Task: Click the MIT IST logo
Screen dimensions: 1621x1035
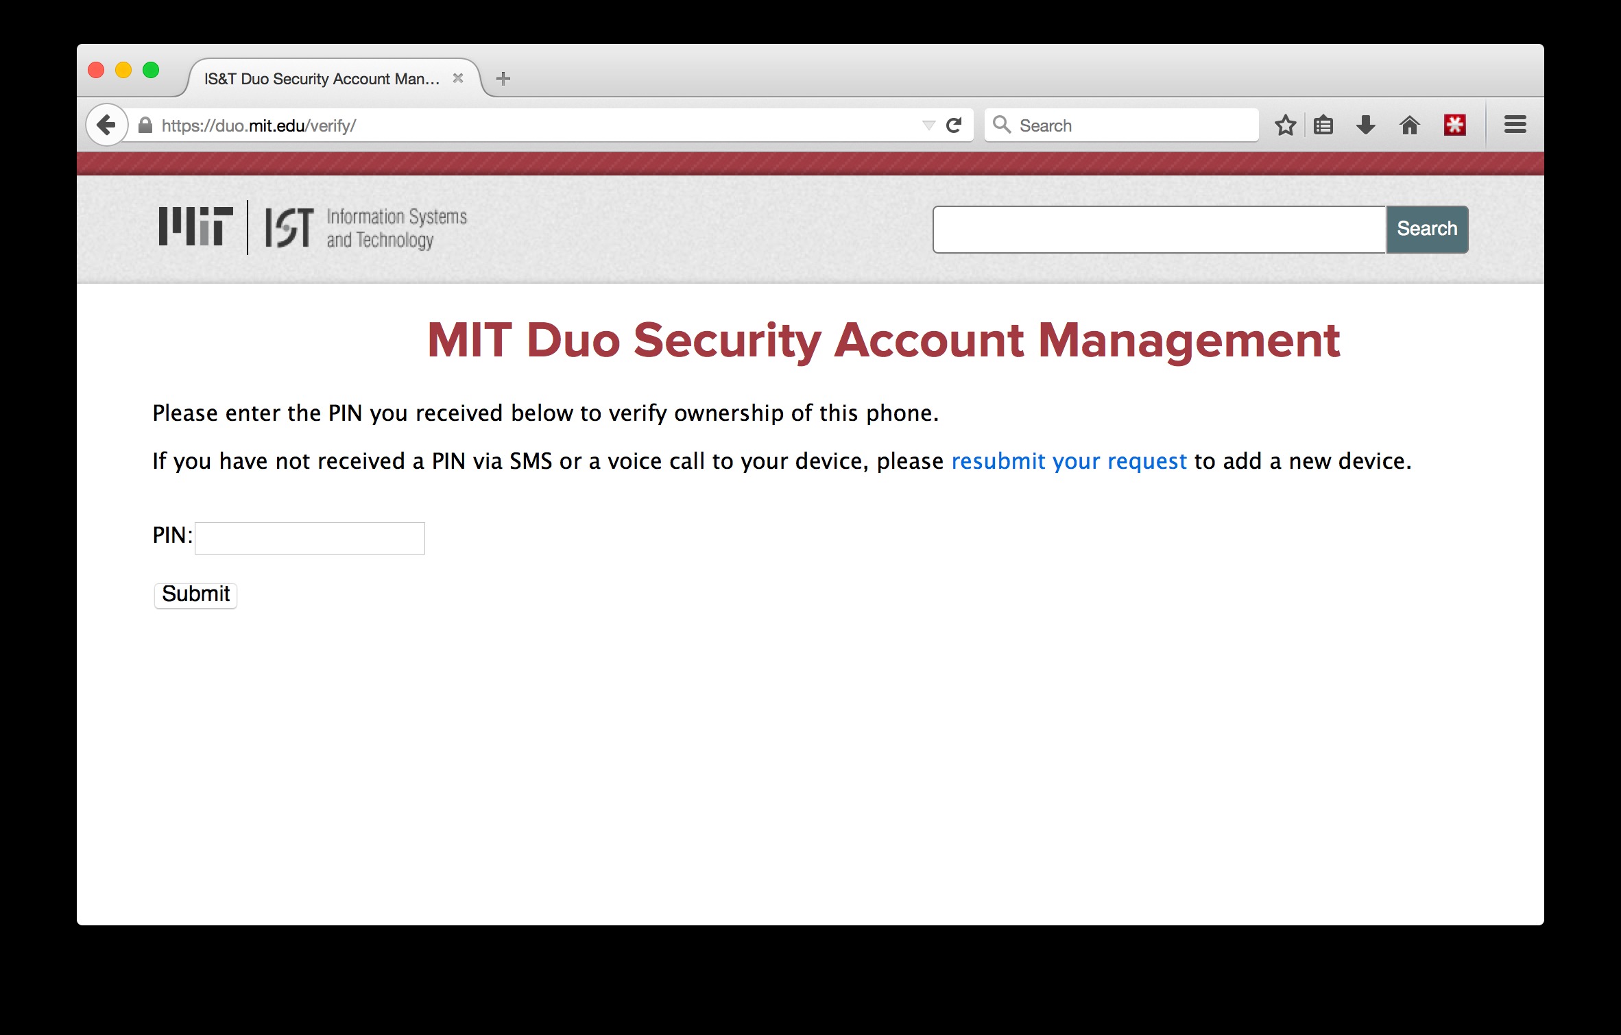Action: point(313,228)
